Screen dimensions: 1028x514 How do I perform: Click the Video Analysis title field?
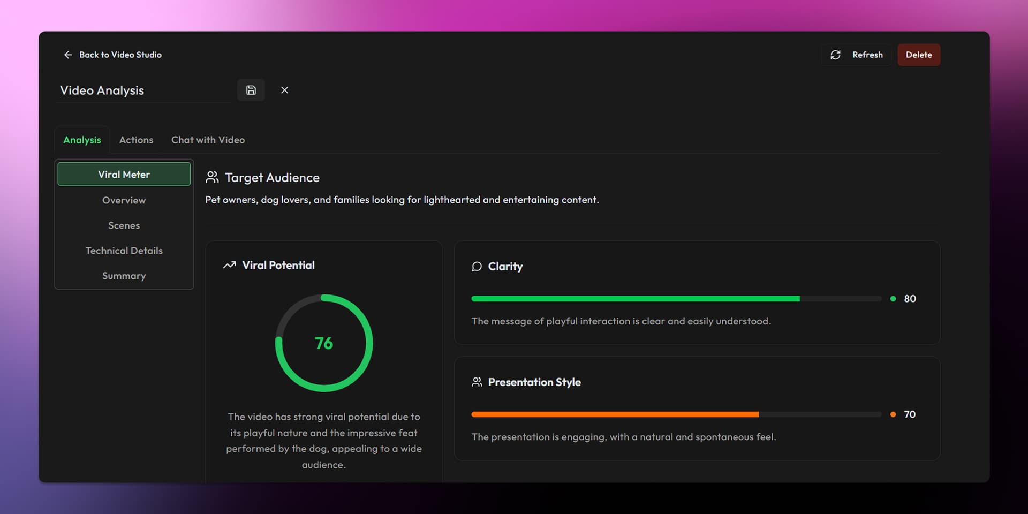tap(143, 90)
